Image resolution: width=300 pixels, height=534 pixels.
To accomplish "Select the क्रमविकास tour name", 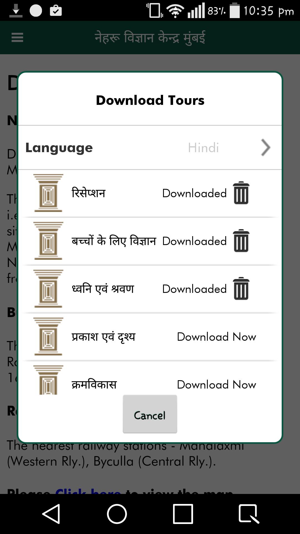I will click(x=94, y=384).
